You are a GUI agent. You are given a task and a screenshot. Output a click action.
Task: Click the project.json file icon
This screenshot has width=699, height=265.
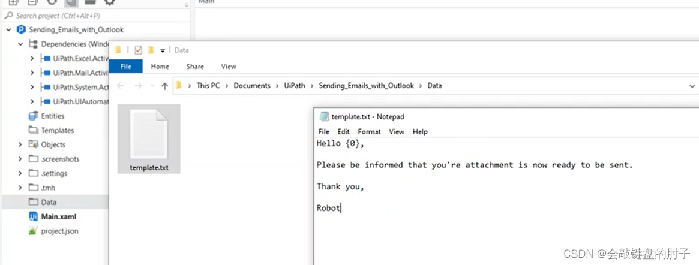(x=33, y=231)
